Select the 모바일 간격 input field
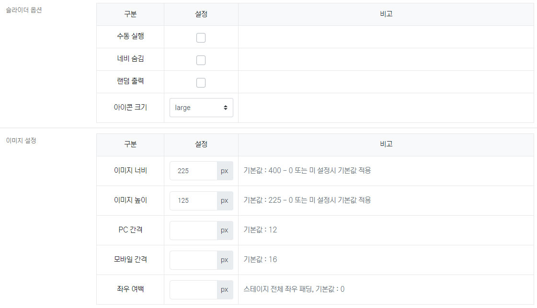Image resolution: width=537 pixels, height=308 pixels. (194, 260)
